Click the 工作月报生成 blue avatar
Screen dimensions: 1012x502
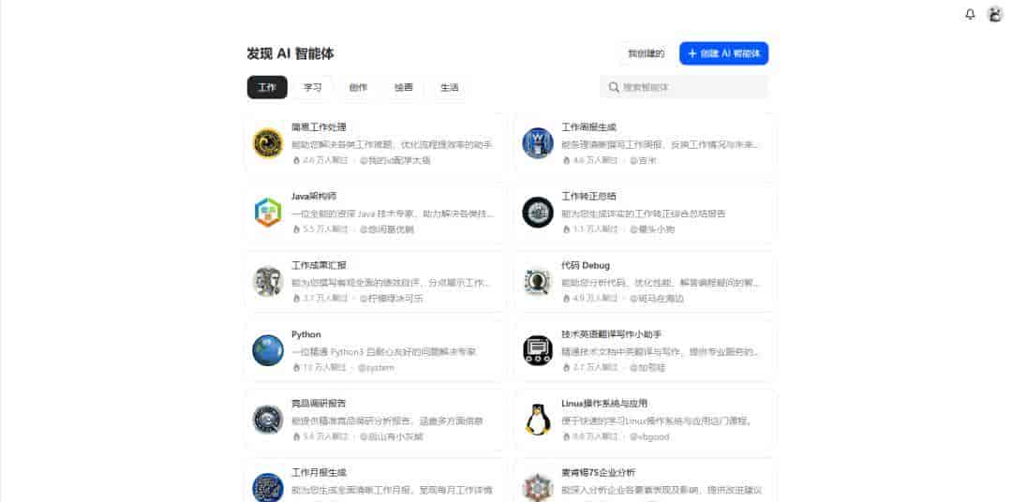click(x=268, y=487)
